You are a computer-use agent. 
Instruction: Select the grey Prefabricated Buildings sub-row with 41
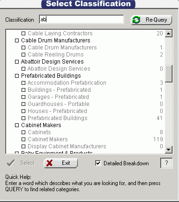point(58,118)
